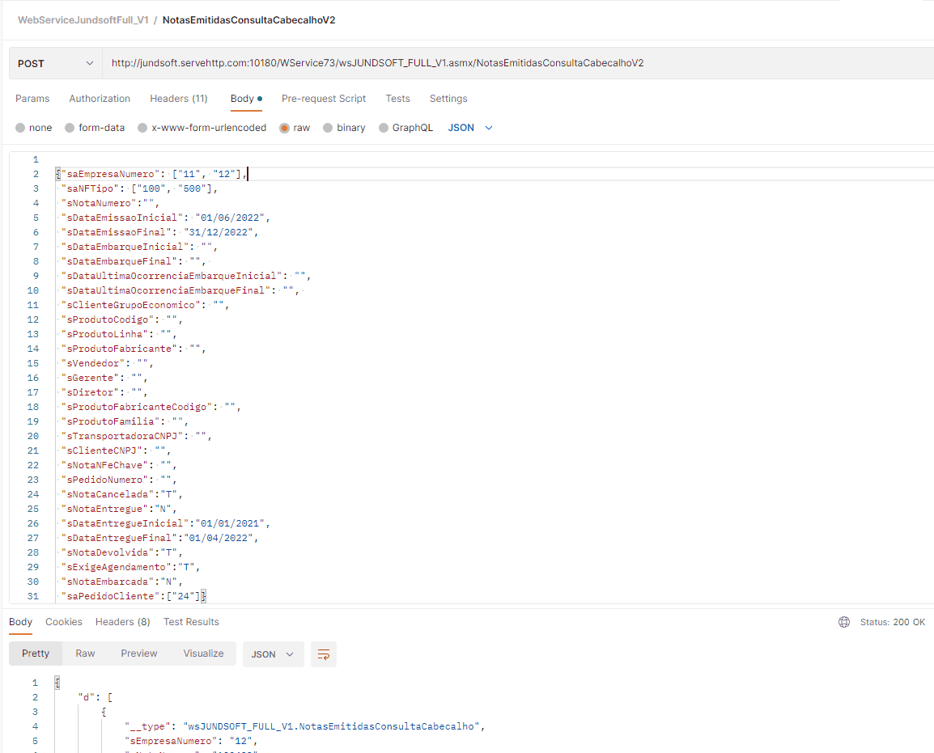Select the 'none' body type radio
The width and height of the screenshot is (934, 753).
coord(21,128)
